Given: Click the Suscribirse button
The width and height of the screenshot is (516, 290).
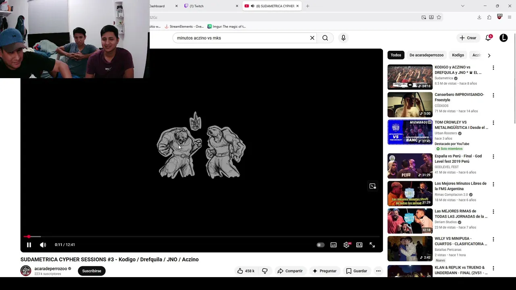Looking at the screenshot, I should coord(92,271).
